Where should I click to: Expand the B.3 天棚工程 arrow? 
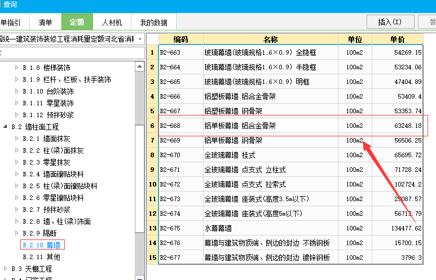5,268
